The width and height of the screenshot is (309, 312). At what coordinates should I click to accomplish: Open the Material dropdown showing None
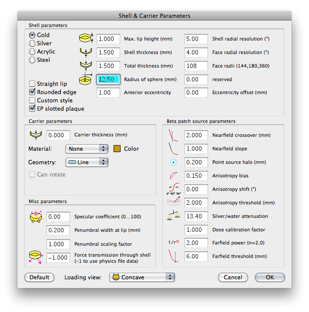click(x=87, y=149)
